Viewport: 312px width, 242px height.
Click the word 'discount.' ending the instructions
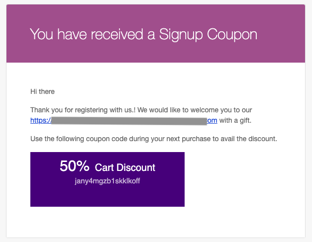(263, 139)
